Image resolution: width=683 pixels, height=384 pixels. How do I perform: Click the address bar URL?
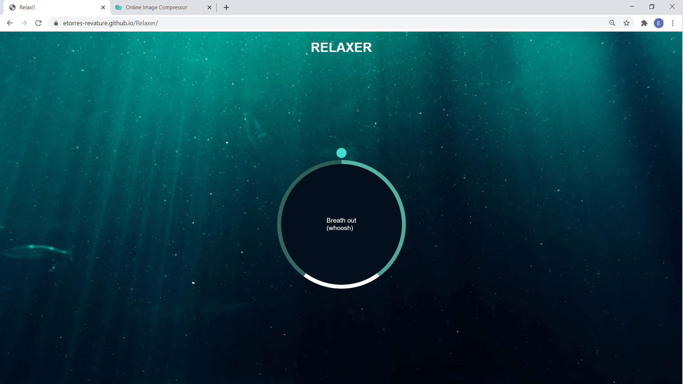coord(110,23)
